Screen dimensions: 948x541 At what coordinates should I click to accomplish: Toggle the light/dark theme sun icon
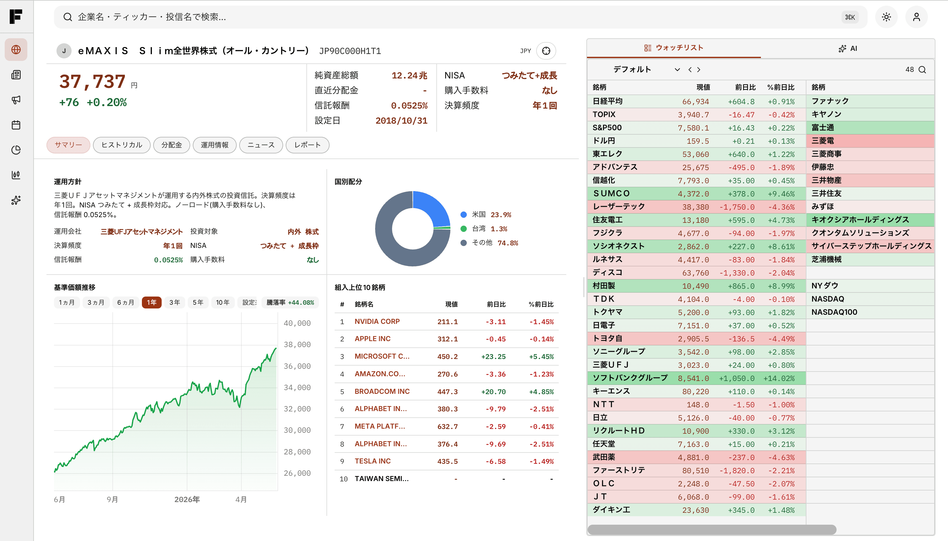[886, 17]
